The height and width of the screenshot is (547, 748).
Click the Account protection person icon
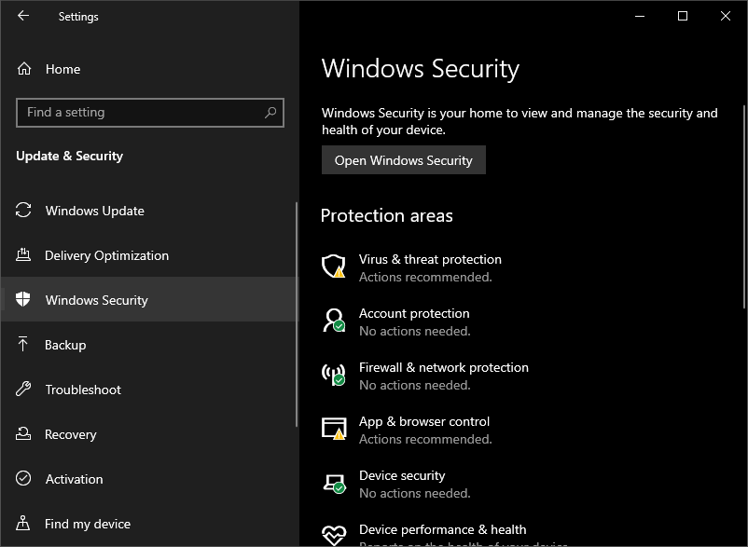pyautogui.click(x=333, y=321)
